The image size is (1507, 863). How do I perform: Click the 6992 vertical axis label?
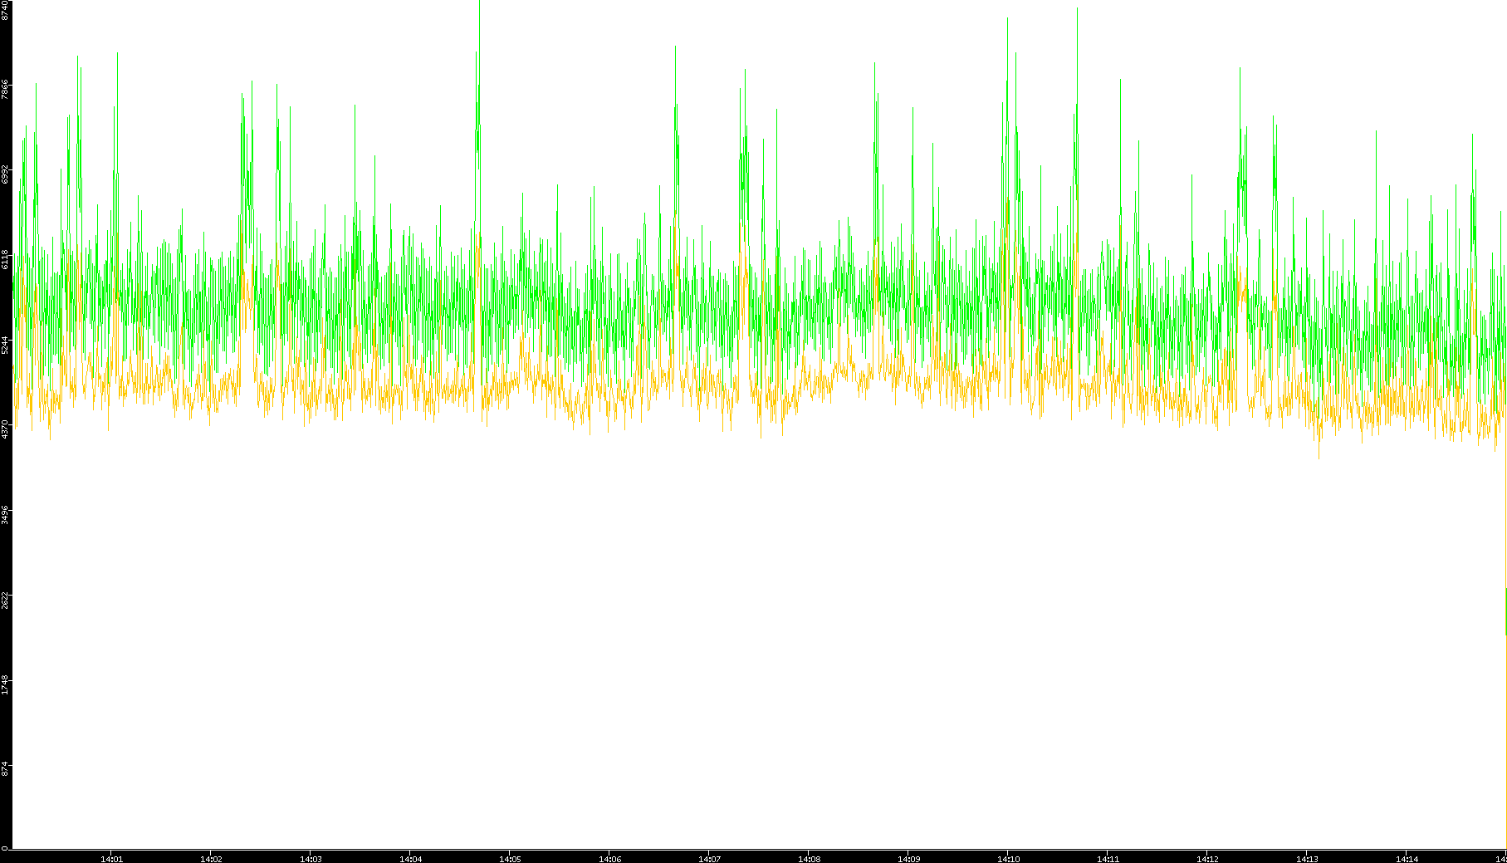click(x=6, y=174)
